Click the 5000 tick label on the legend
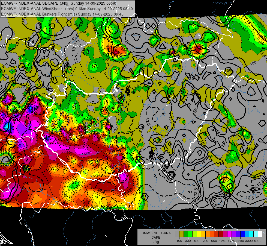The width and height of the screenshot is (267, 246). (258, 241)
